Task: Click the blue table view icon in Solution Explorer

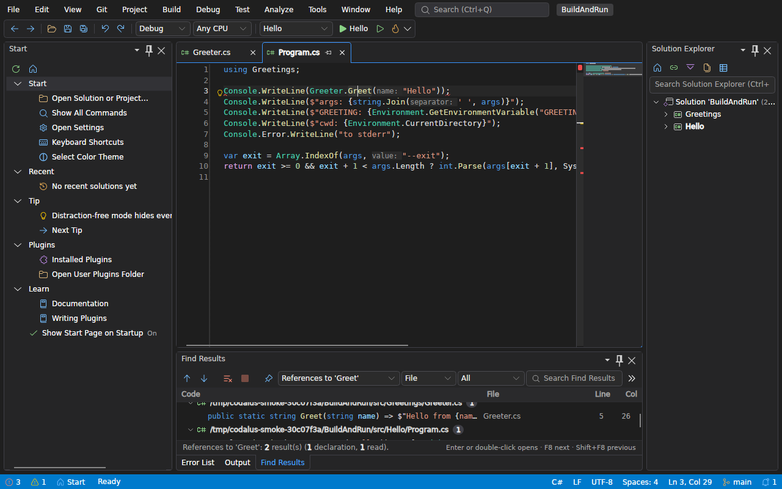Action: click(723, 68)
